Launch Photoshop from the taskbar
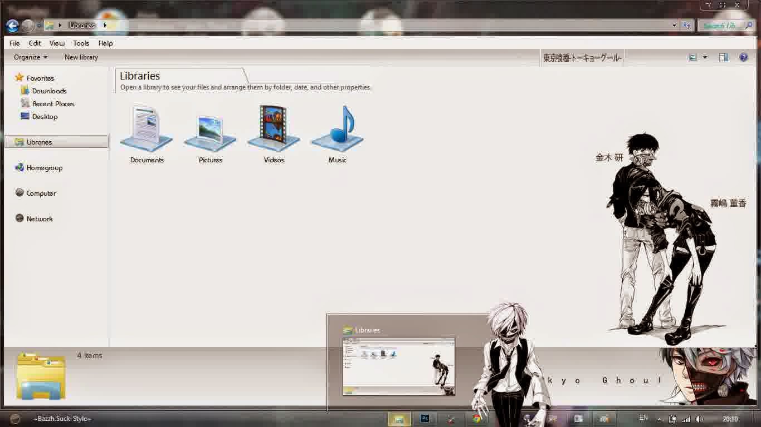 click(425, 419)
